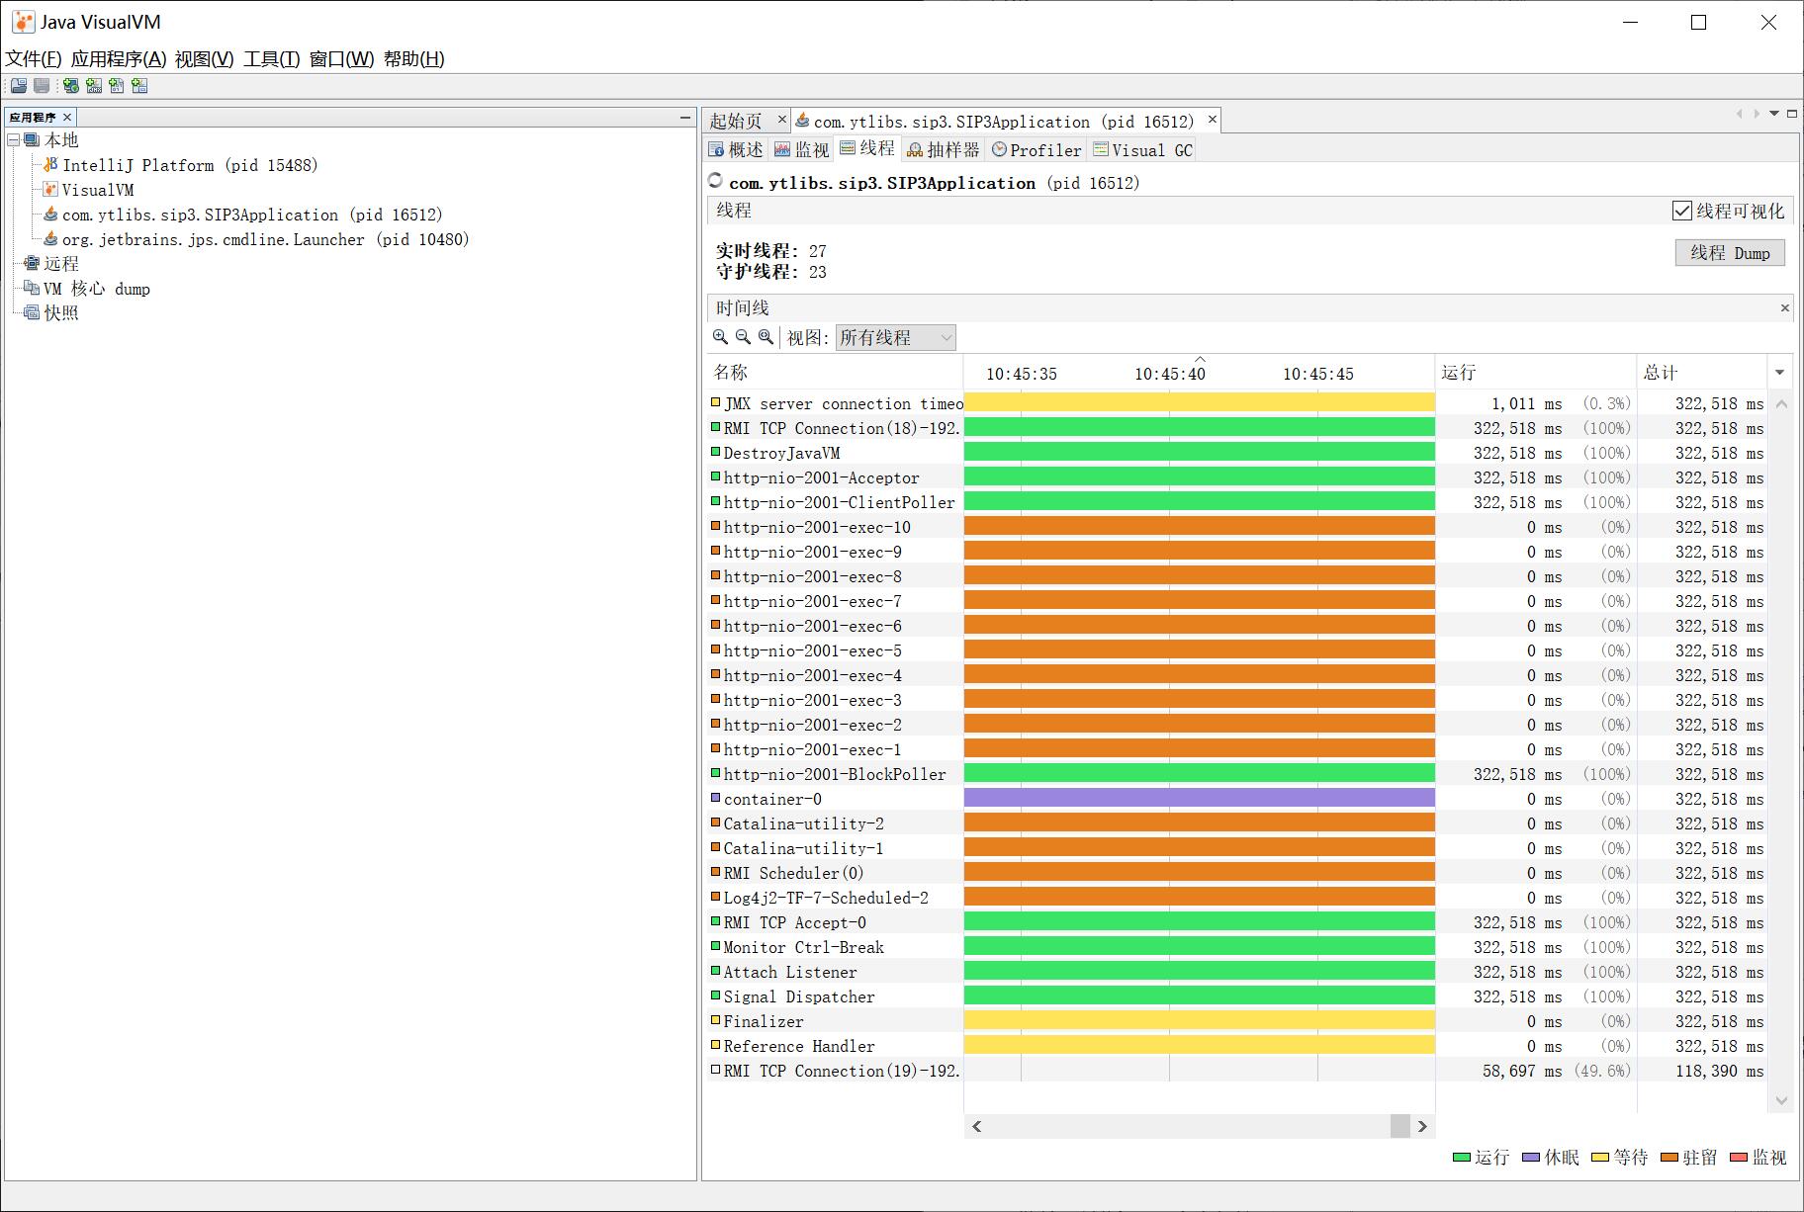Open the 工具(T) menu
The width and height of the screenshot is (1804, 1212).
(272, 59)
